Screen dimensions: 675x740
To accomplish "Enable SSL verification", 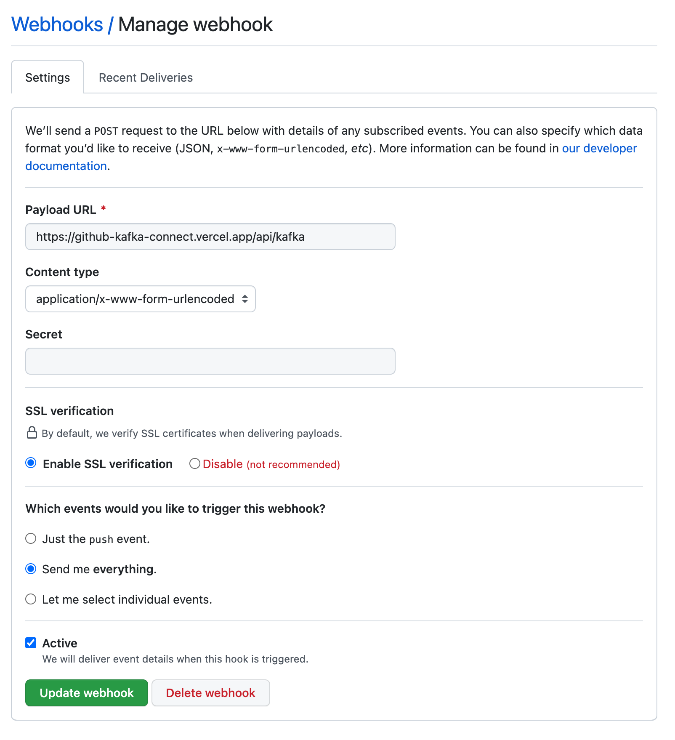I will (x=30, y=463).
